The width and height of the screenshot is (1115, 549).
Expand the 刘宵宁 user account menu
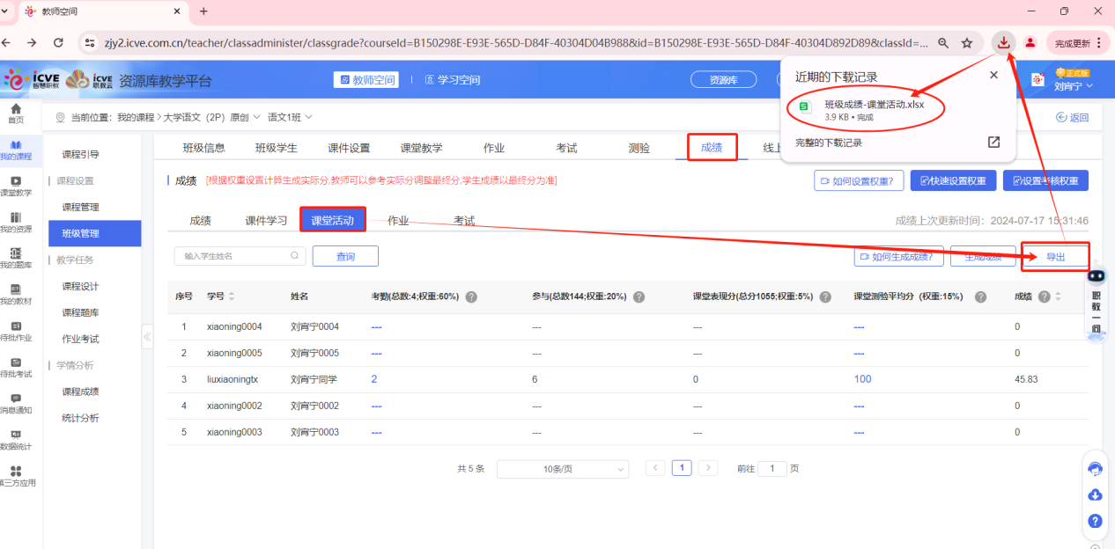click(x=1074, y=85)
